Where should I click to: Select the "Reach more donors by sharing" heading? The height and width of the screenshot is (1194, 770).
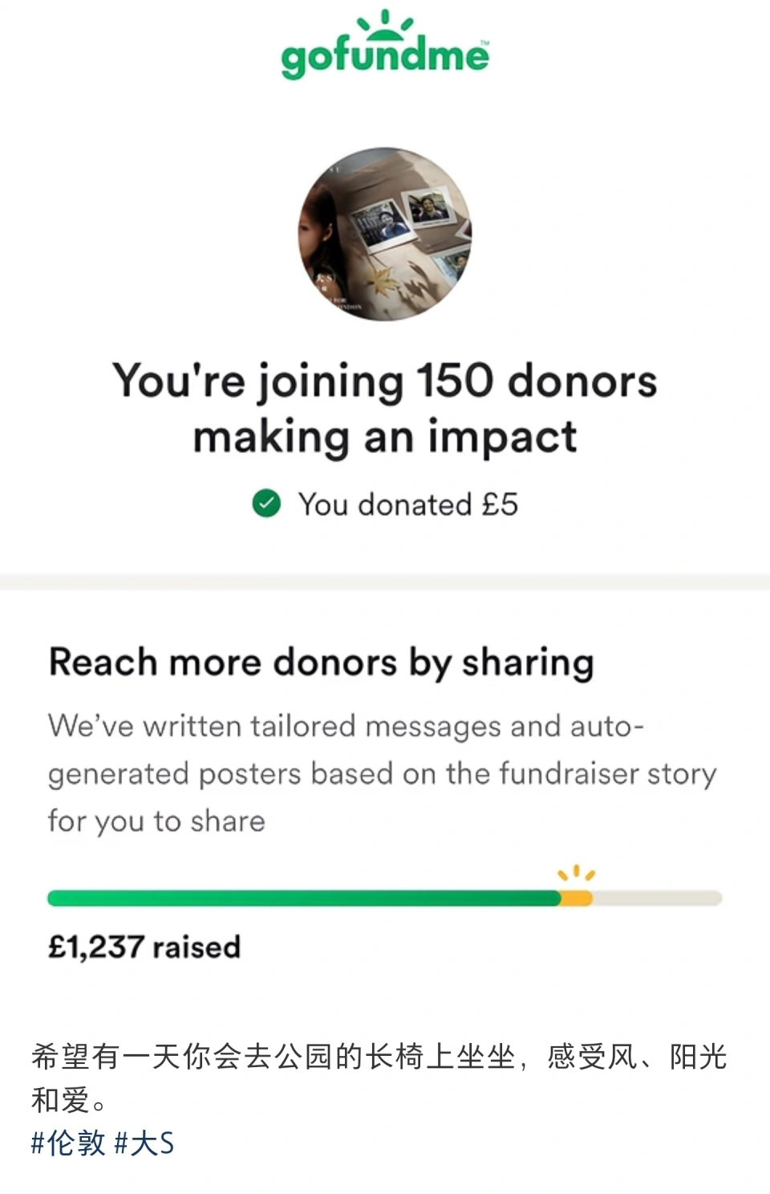[x=322, y=663]
